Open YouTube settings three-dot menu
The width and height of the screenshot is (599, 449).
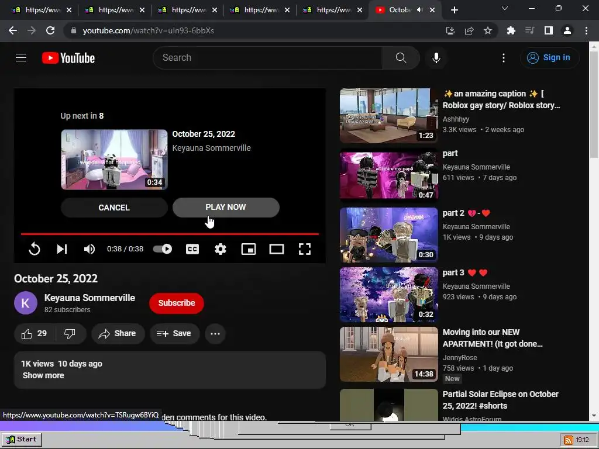(504, 58)
